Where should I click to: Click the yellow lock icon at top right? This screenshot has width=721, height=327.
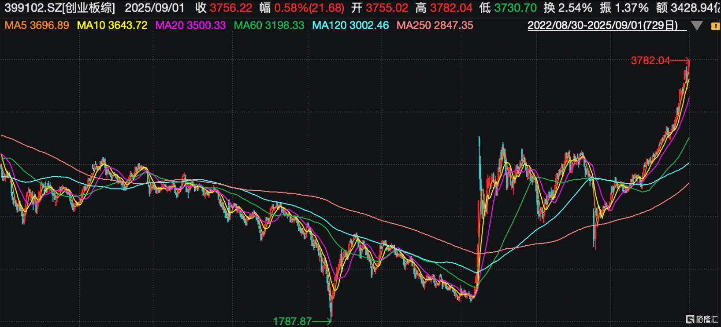point(715,26)
